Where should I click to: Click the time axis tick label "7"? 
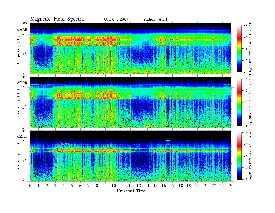(x=89, y=186)
